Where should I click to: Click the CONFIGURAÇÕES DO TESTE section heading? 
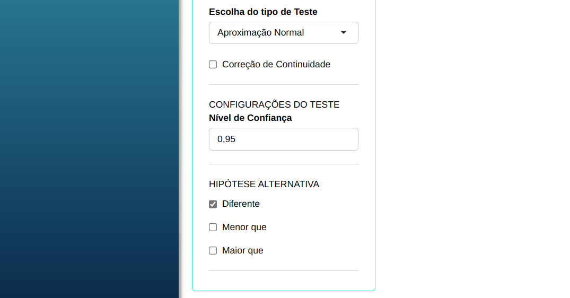click(x=274, y=104)
